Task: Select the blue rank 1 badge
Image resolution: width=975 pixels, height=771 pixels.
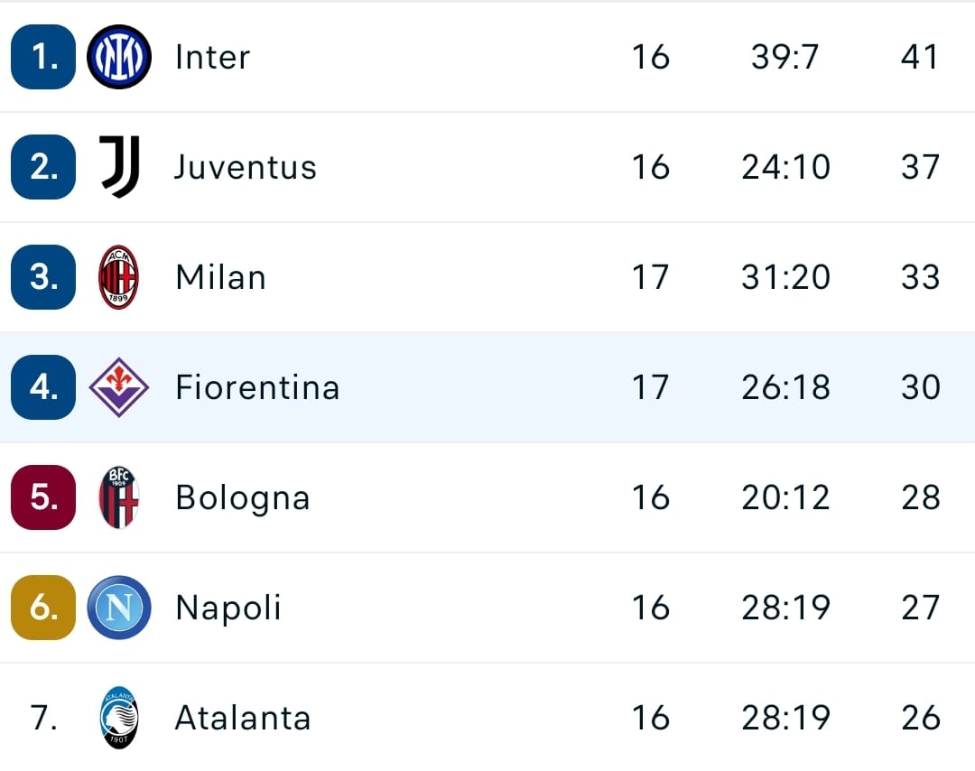Action: tap(43, 57)
